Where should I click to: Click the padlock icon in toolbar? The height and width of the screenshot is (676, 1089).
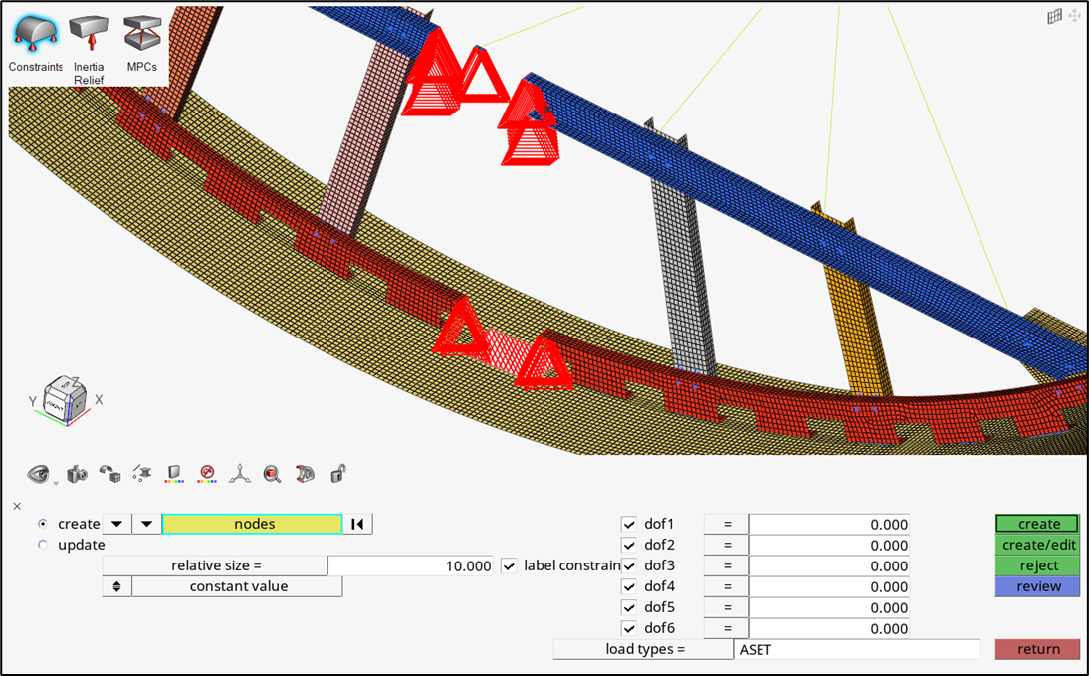click(x=338, y=474)
